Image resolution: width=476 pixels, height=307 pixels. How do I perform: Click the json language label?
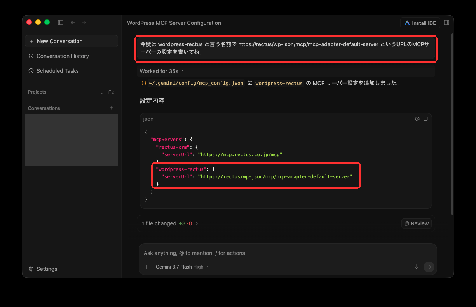148,119
